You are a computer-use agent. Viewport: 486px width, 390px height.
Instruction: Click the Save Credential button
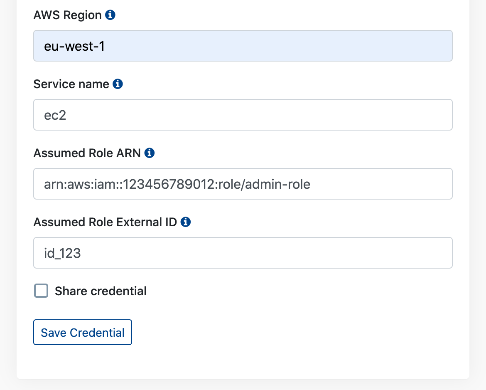[82, 332]
